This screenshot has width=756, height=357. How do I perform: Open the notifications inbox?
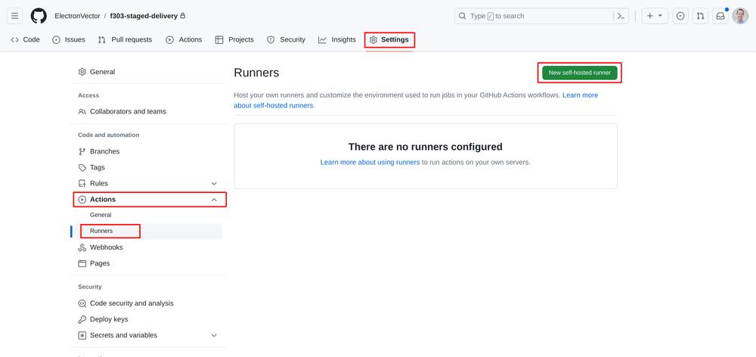(720, 16)
